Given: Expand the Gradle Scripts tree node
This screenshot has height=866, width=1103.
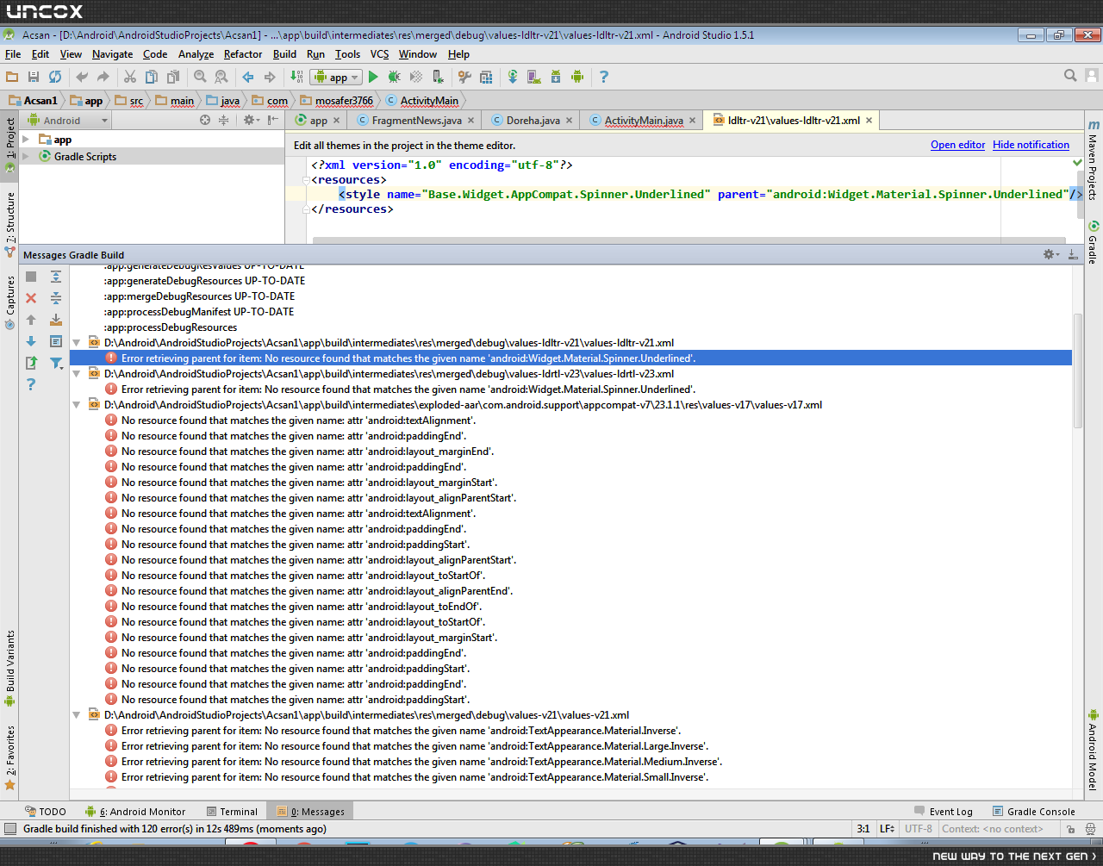Looking at the screenshot, I should [27, 157].
